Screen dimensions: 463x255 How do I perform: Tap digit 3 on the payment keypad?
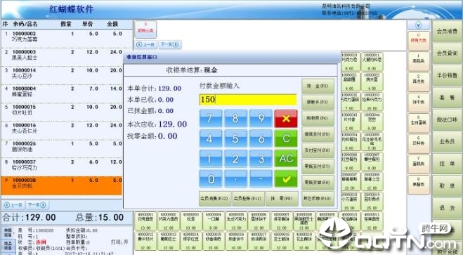tap(261, 159)
